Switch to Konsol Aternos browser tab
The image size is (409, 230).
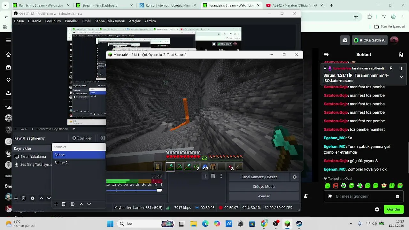168,5
